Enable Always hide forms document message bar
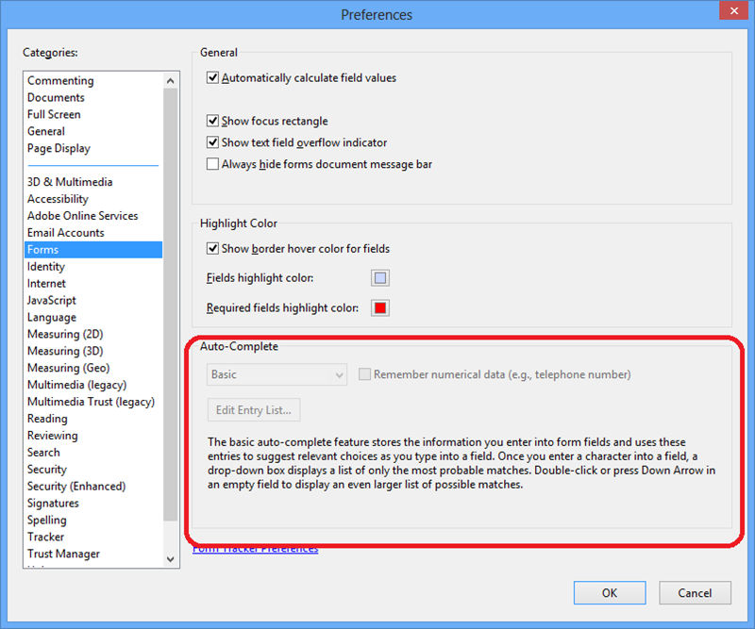The height and width of the screenshot is (629, 755). pos(213,164)
